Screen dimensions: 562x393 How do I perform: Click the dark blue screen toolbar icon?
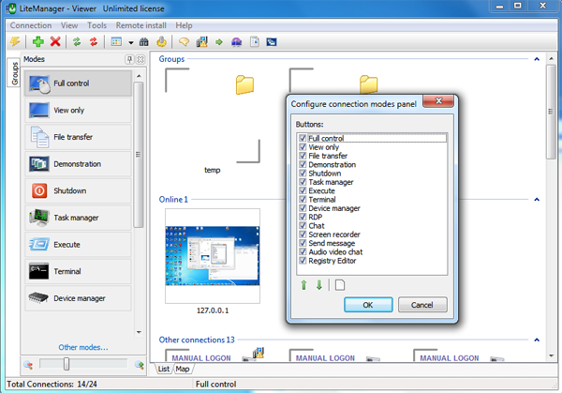[x=272, y=42]
